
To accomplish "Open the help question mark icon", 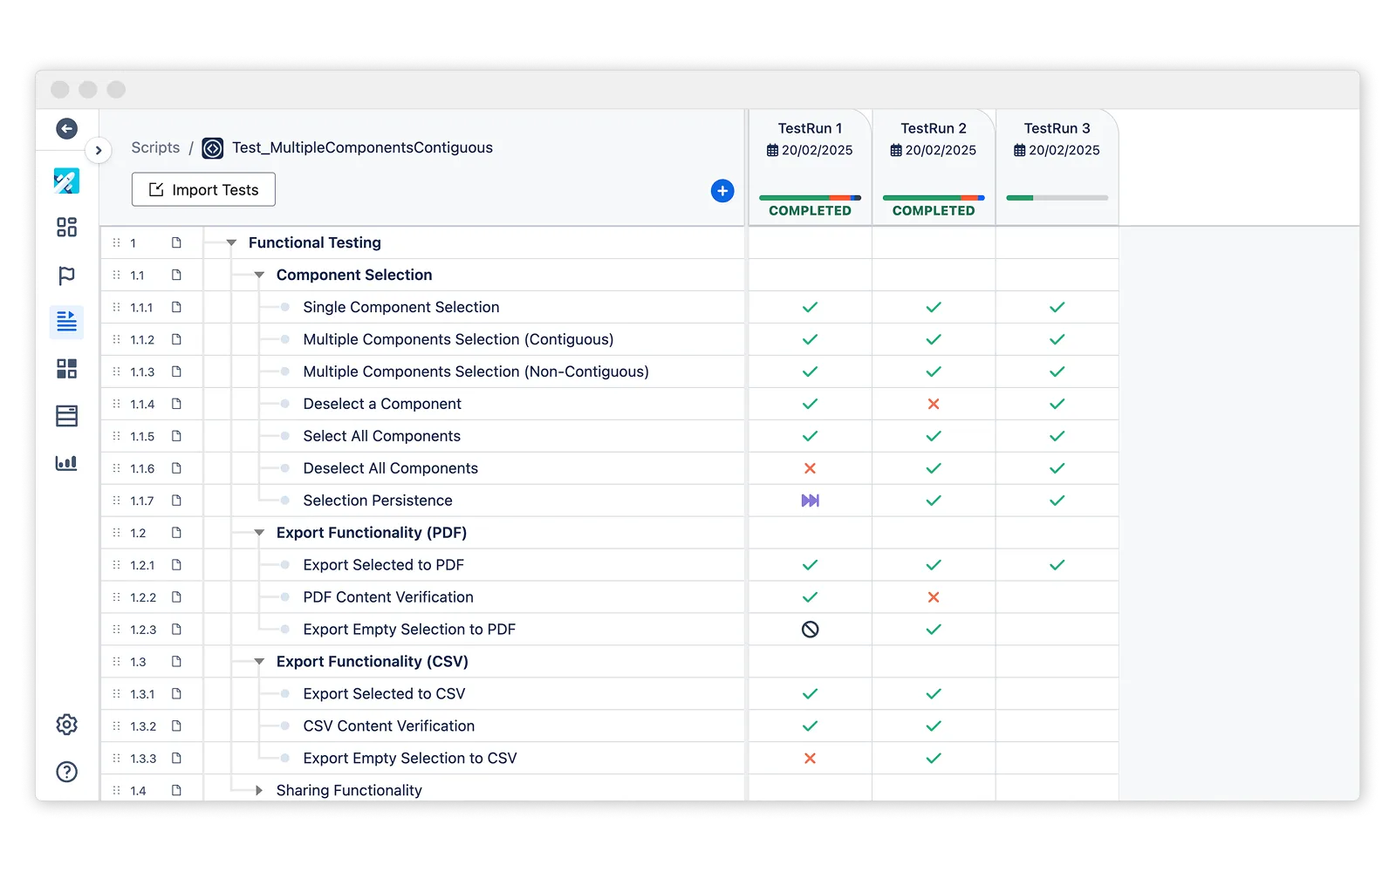I will click(66, 772).
